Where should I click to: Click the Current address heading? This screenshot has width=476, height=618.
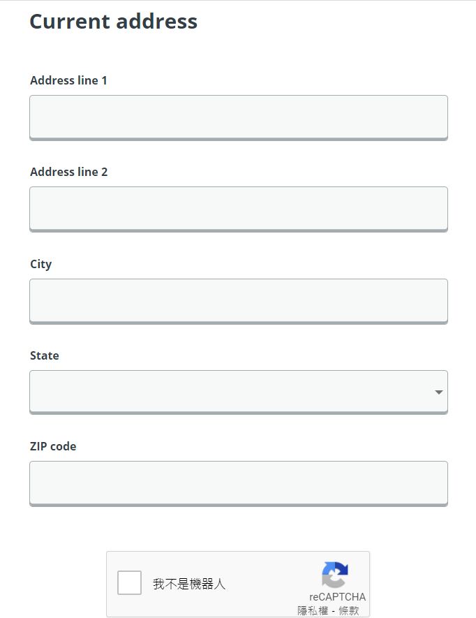(x=114, y=21)
